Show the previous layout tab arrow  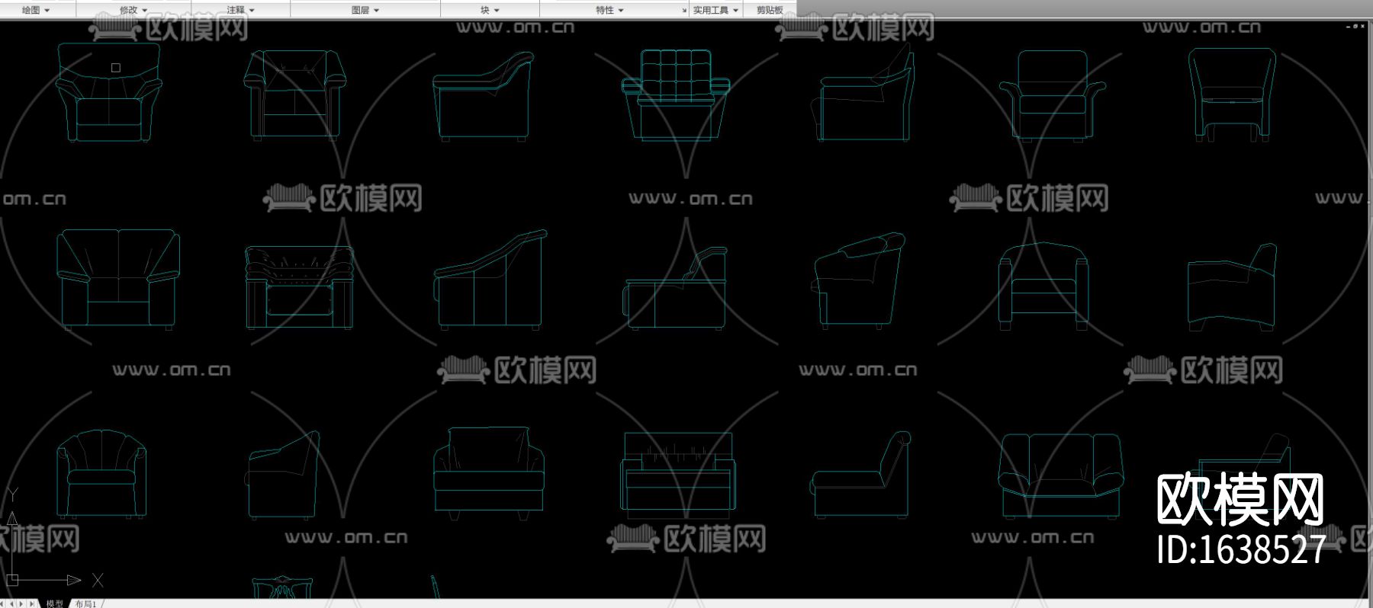(12, 603)
